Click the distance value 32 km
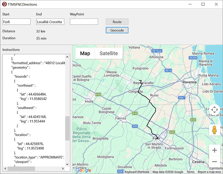Image resolution: width=223 pixels, height=174 pixels. (x=41, y=31)
